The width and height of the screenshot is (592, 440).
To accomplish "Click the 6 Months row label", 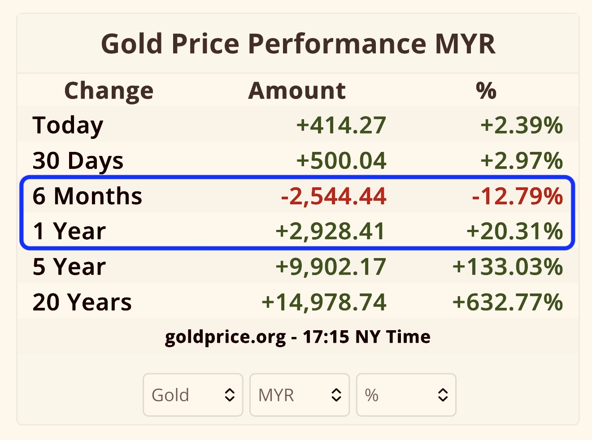I will [87, 196].
